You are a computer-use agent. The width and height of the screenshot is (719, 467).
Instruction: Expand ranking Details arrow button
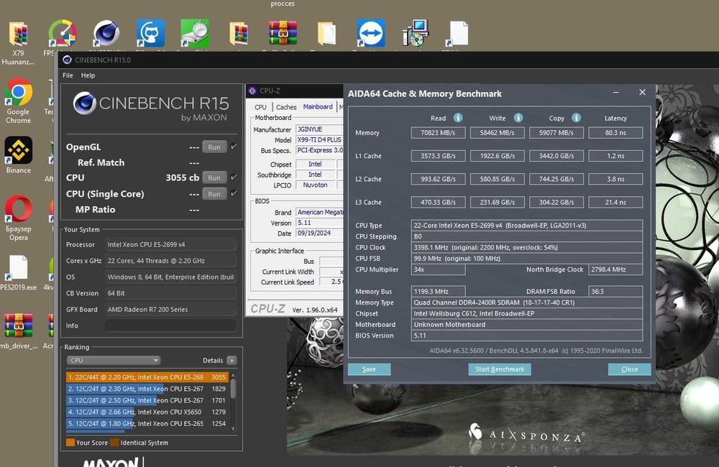pos(232,360)
